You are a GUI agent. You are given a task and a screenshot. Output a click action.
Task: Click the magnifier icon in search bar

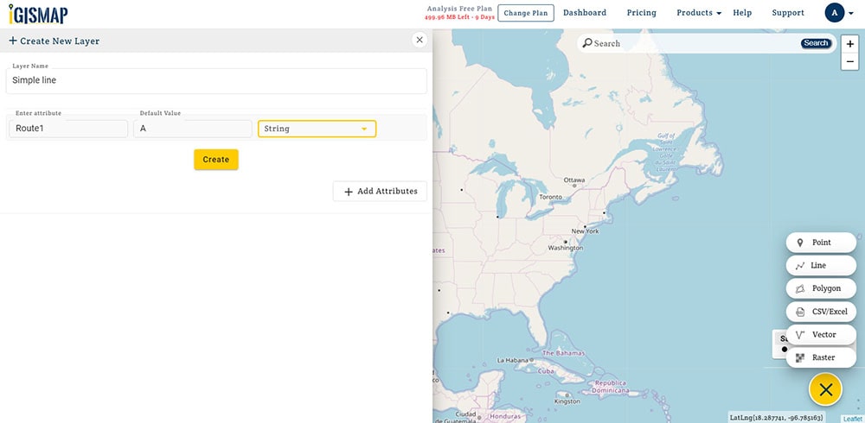587,43
